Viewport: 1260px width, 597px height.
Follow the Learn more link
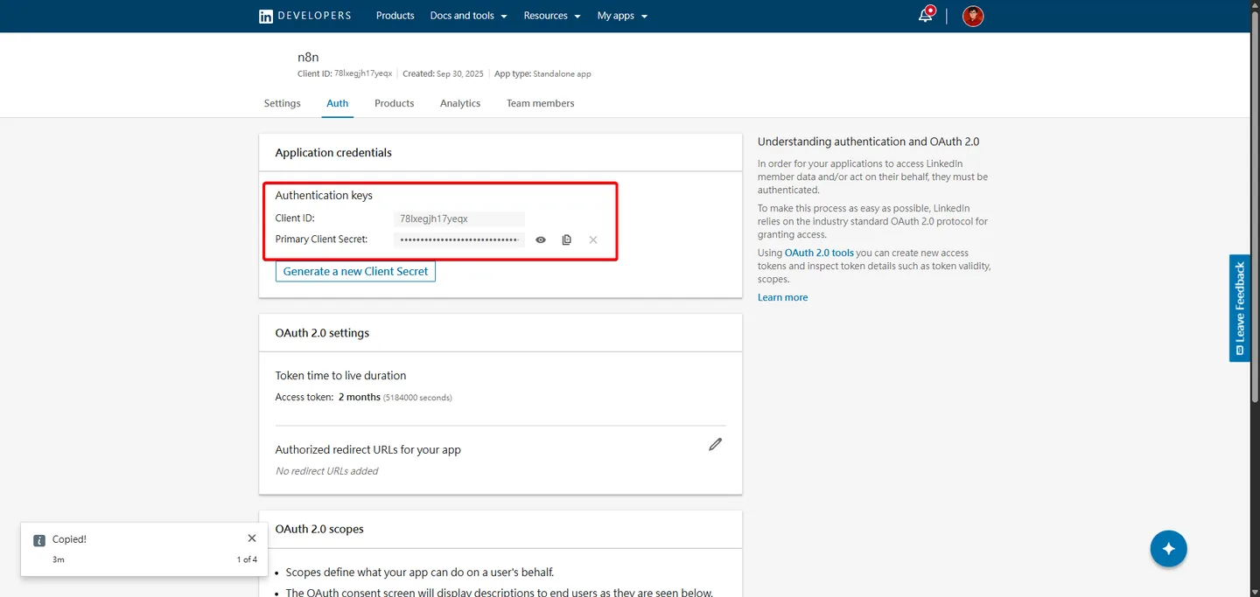(782, 297)
